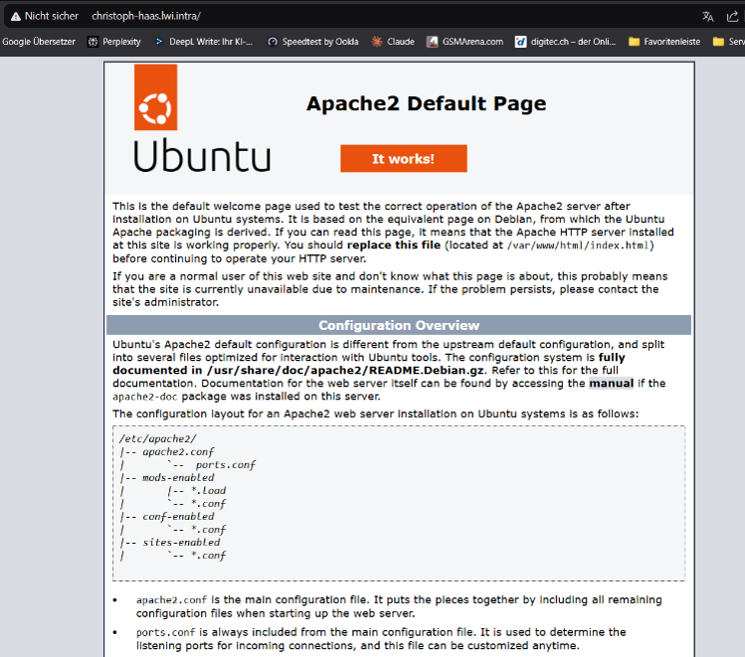Click 'mods-enabled' in the config tree

pyautogui.click(x=178, y=477)
